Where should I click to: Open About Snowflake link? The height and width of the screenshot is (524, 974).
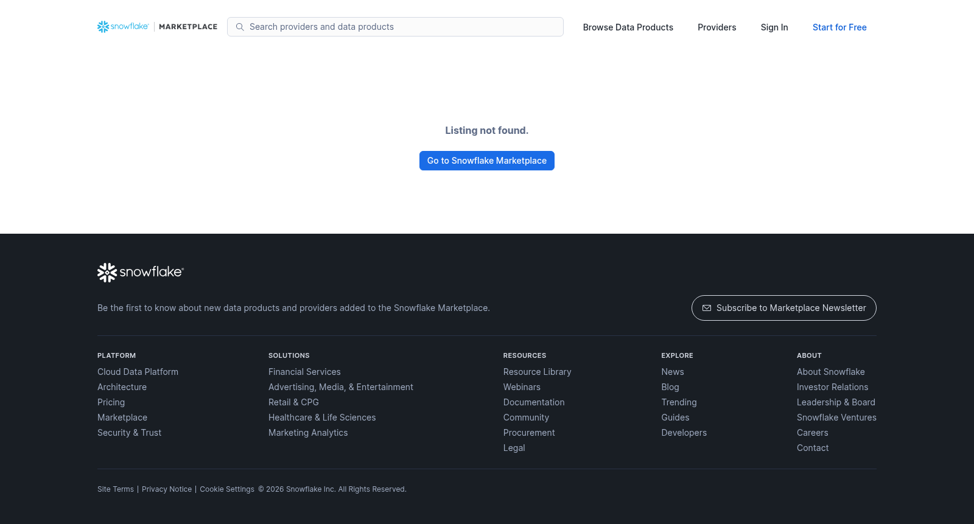[831, 372]
